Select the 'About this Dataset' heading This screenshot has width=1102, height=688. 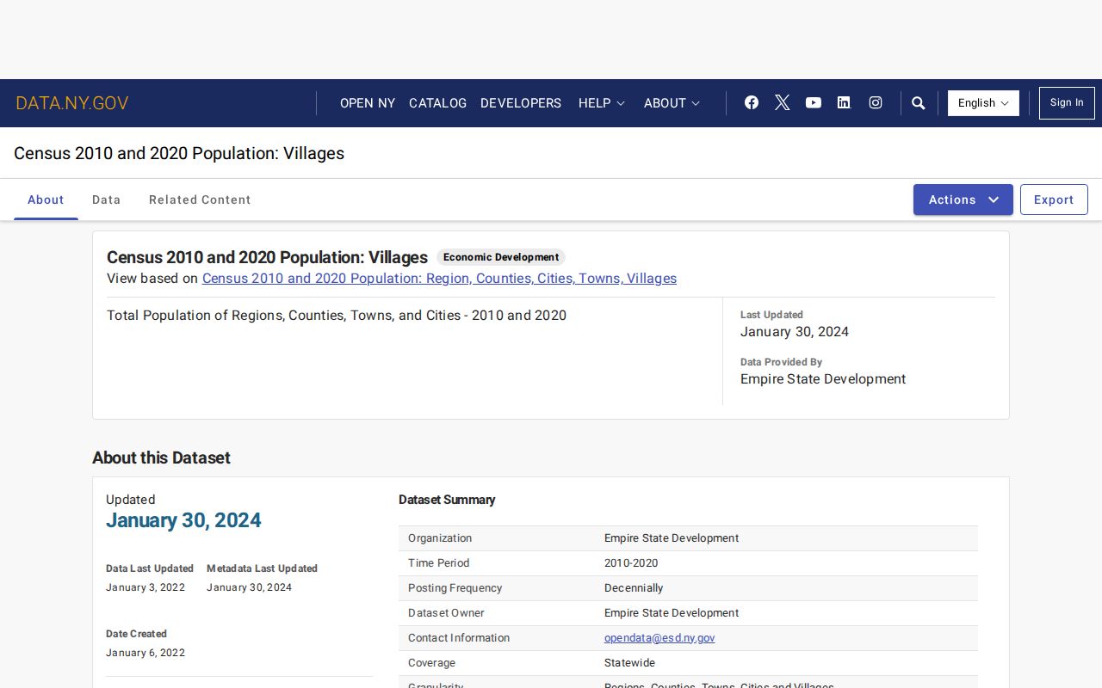161,458
